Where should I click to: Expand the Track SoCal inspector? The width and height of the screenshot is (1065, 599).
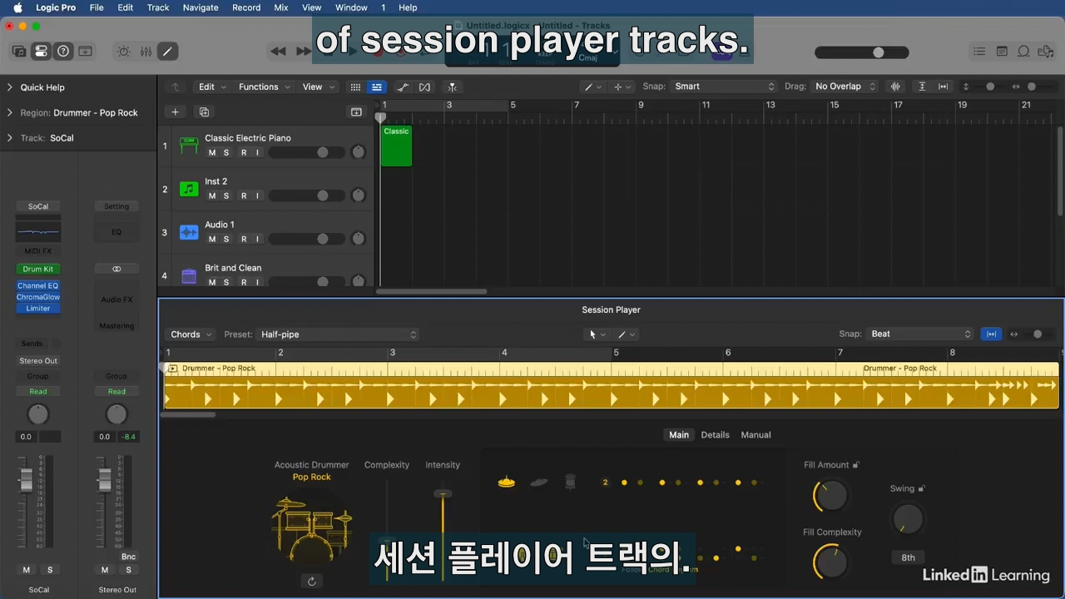pyautogui.click(x=10, y=138)
